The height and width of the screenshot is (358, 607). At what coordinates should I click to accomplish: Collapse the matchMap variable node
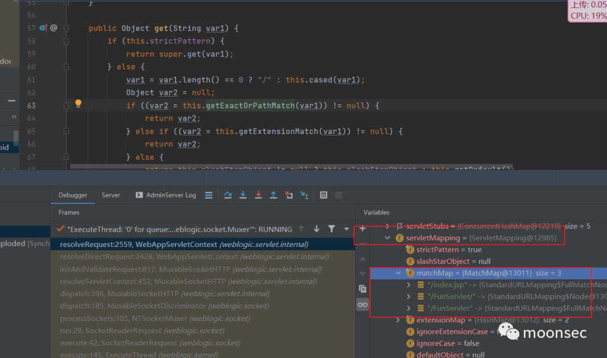tap(398, 273)
